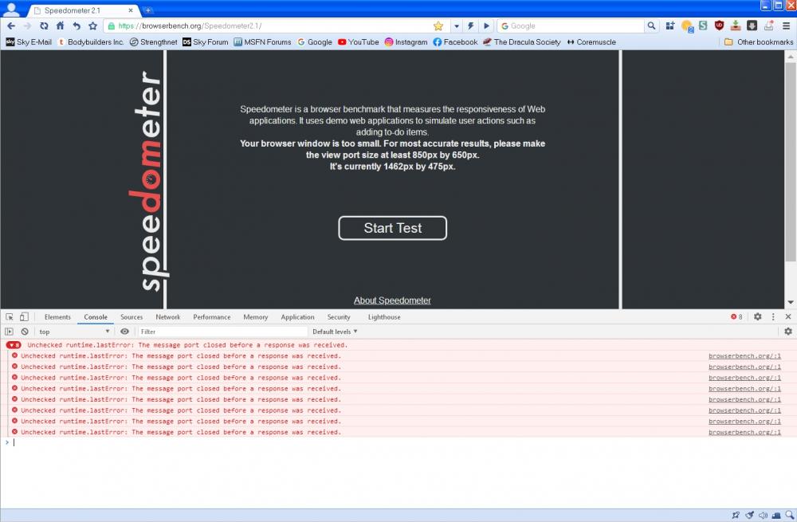Open the YouTube bookmark

pyautogui.click(x=359, y=42)
